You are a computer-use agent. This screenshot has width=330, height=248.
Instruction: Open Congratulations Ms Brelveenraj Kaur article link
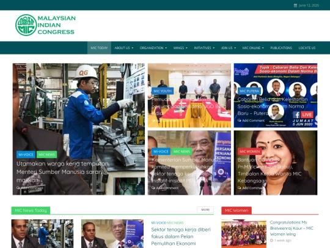click(291, 228)
